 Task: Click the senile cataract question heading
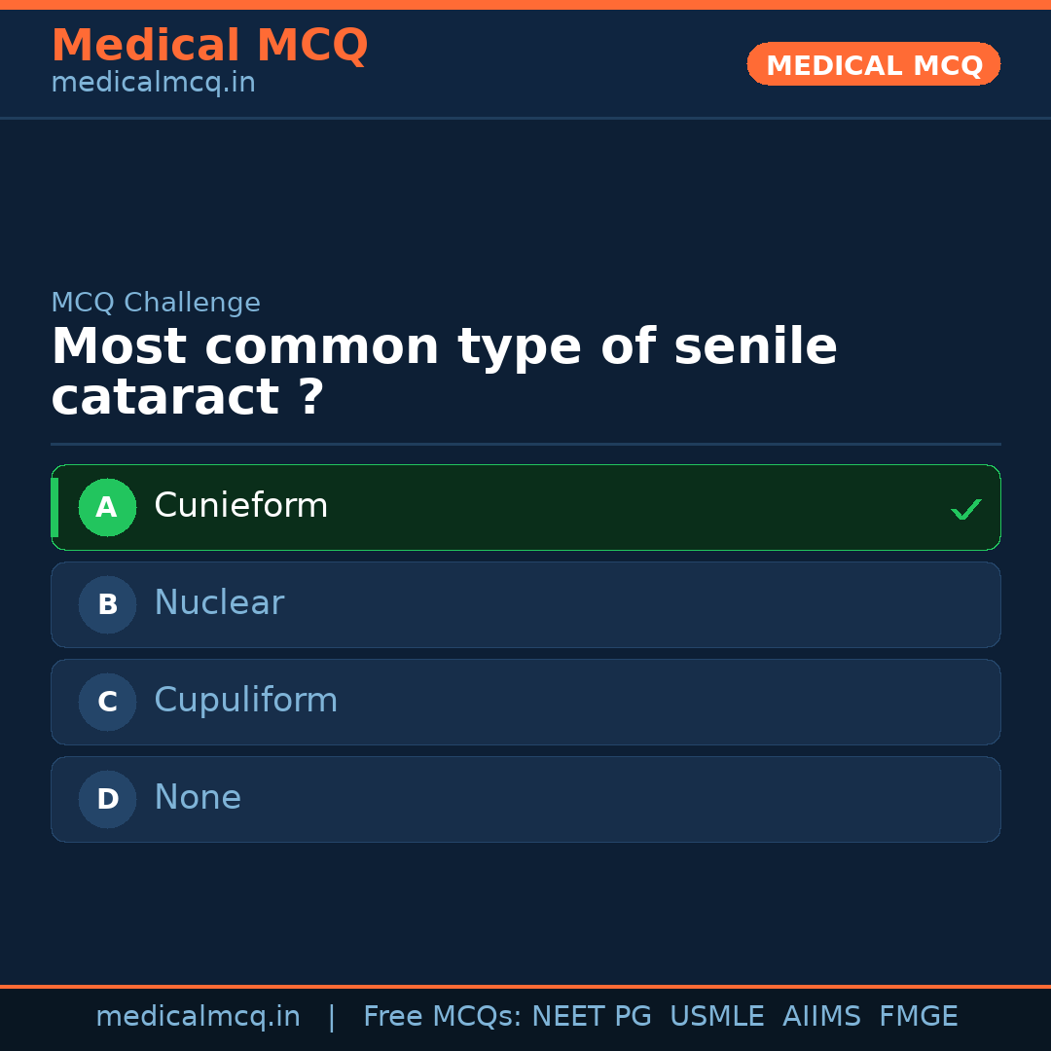click(x=444, y=372)
